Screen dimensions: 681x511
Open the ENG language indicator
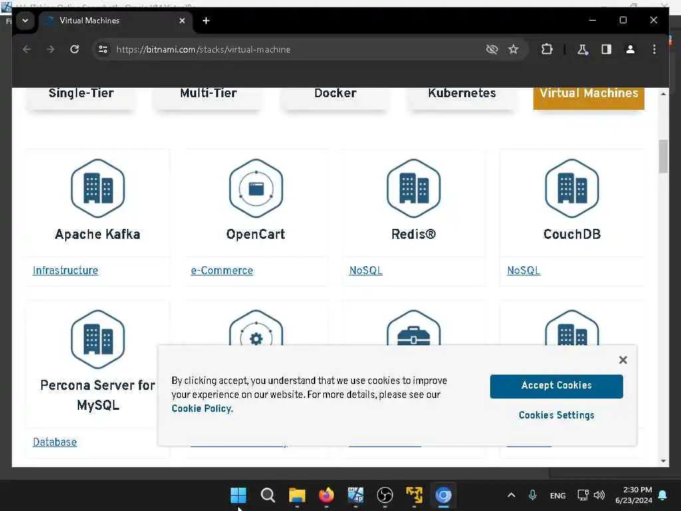(x=558, y=496)
